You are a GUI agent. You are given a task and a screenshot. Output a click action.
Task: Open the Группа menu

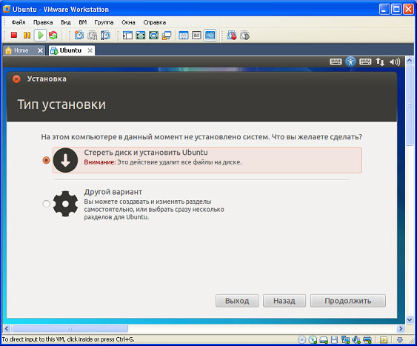coord(104,22)
